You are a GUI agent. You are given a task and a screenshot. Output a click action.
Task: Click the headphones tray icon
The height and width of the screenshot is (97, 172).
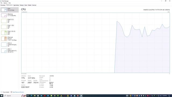pyautogui.click(x=146, y=96)
